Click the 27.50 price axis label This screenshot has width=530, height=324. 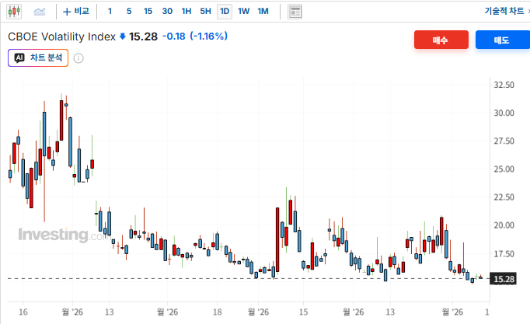pos(504,141)
